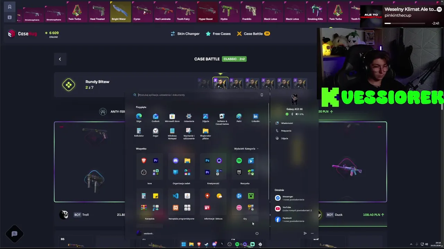Click Windows Start button on taskbar

point(183,244)
